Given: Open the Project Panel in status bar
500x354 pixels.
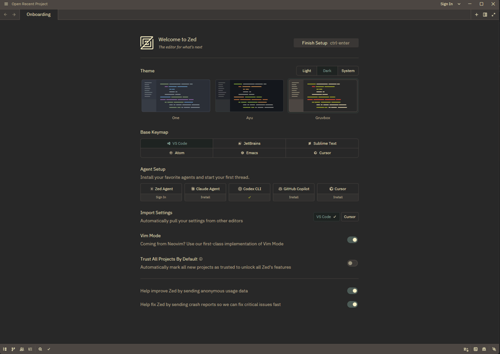Looking at the screenshot, I should 5,349.
